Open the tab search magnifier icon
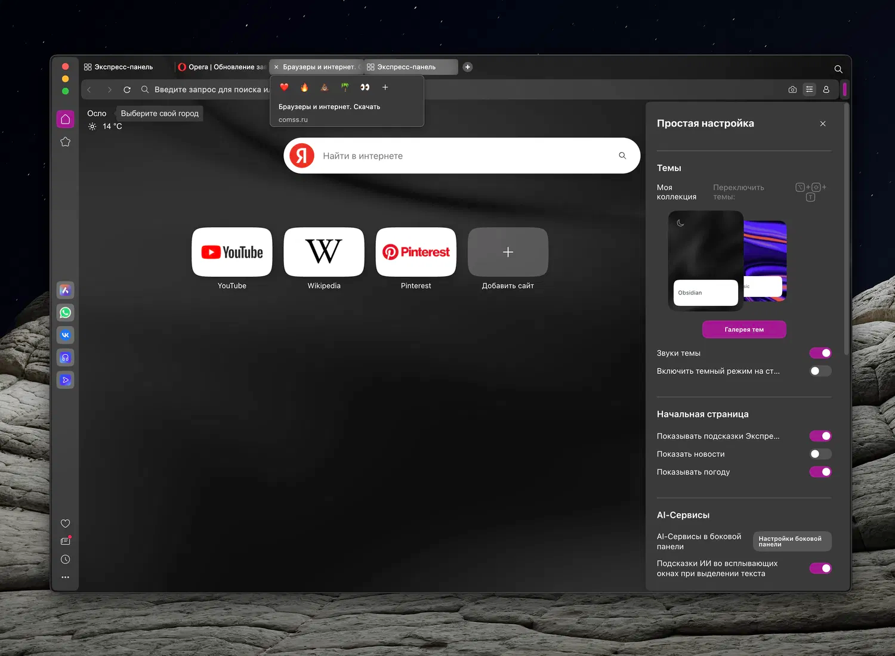Viewport: 895px width, 656px height. click(838, 69)
